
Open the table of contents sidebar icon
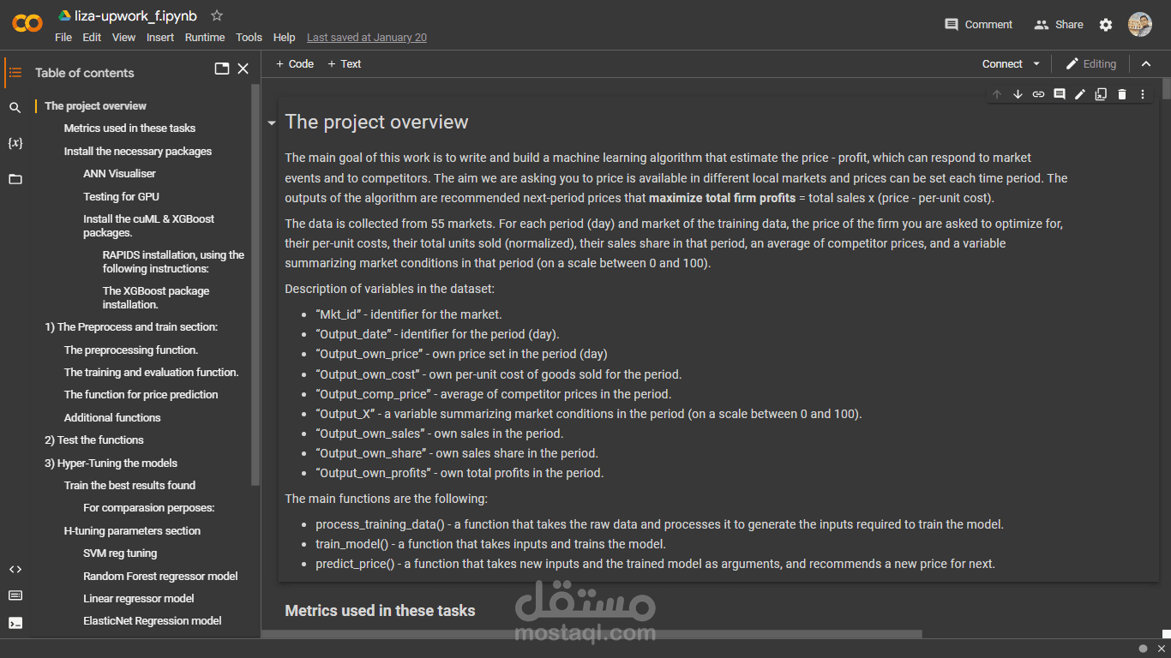[15, 73]
